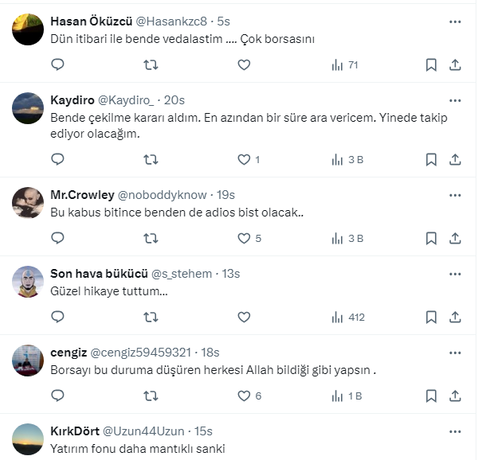Open more options for Hasan Öküzcü's tweet
This screenshot has height=460, width=482.
click(455, 21)
